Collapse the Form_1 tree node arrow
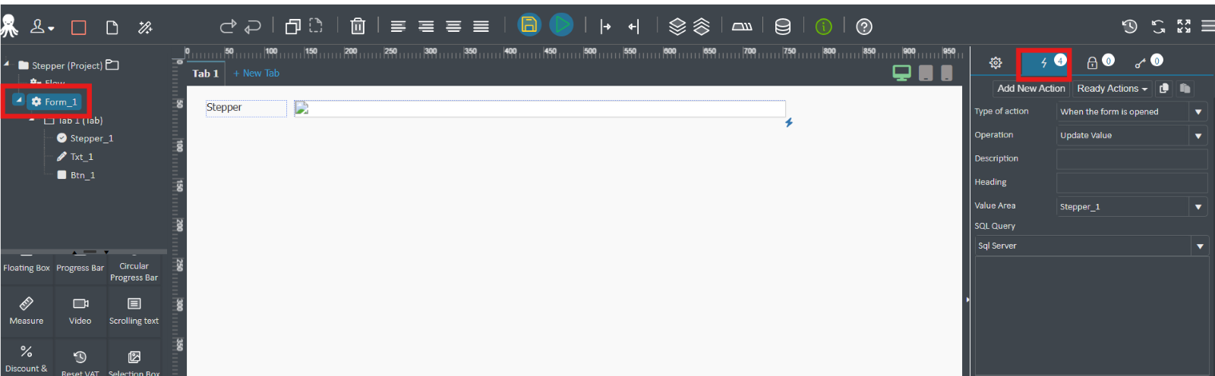This screenshot has width=1215, height=376. [x=18, y=100]
